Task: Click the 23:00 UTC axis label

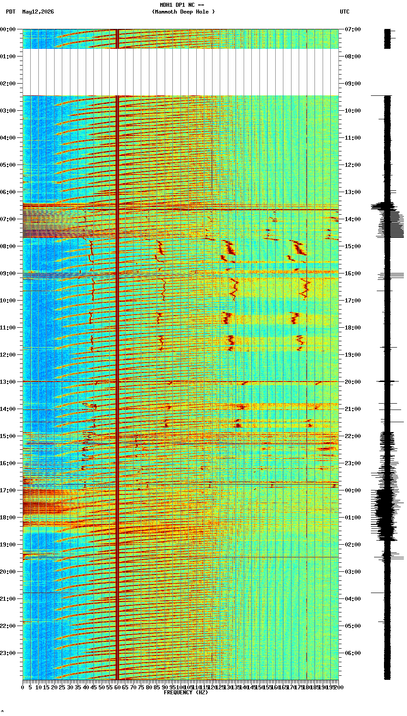Action: click(353, 463)
